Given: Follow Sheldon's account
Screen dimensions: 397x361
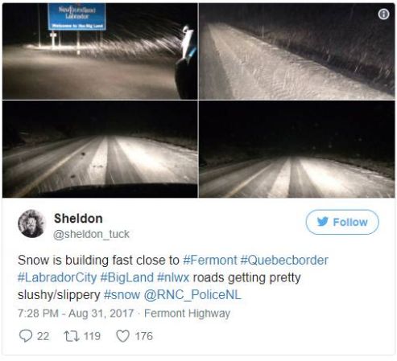Looking at the screenshot, I should [342, 222].
